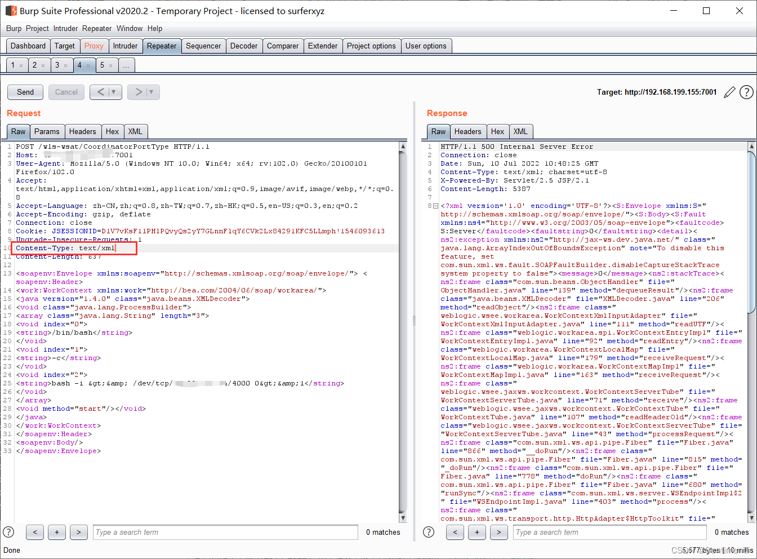Go to next request history arrow

139,92
